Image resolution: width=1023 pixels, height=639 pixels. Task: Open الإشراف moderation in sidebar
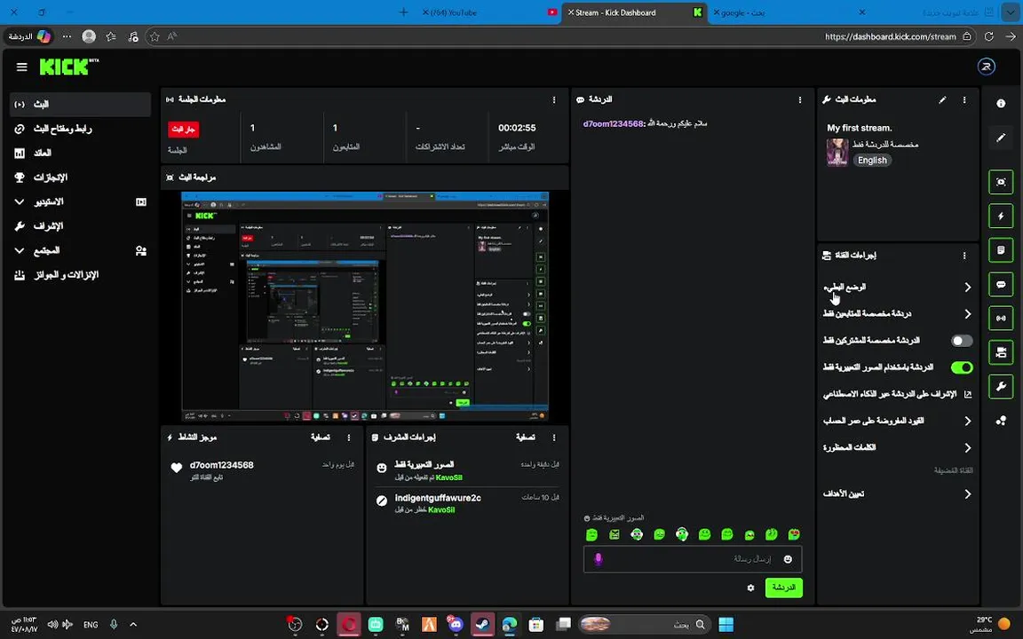[80, 226]
